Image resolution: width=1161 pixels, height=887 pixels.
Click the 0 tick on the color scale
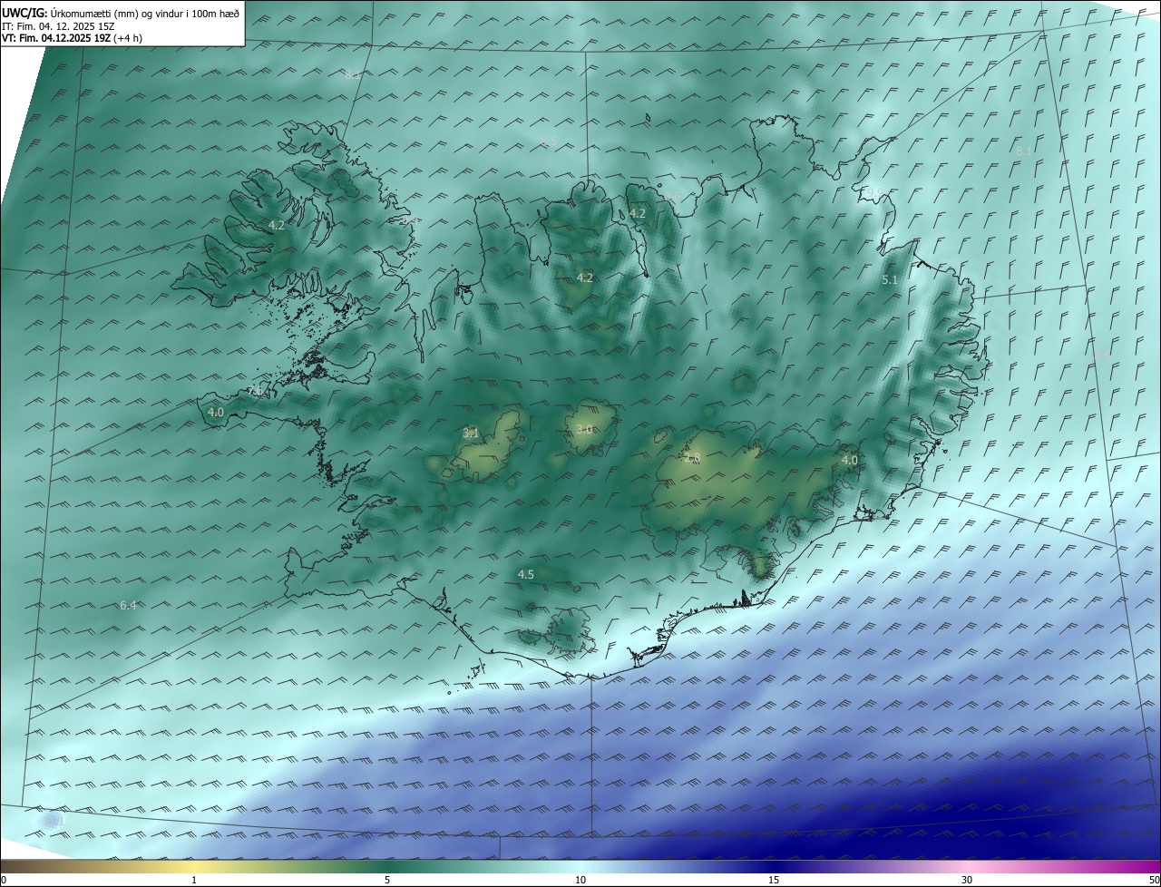4,880
